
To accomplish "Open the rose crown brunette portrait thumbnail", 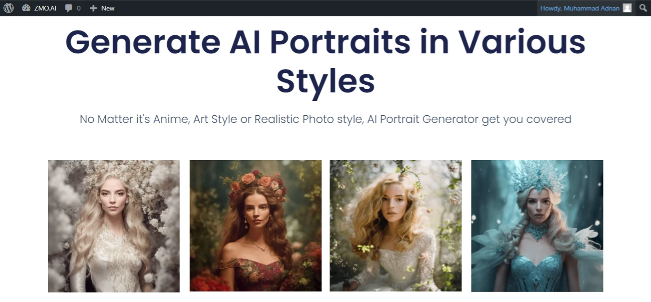I will click(255, 226).
